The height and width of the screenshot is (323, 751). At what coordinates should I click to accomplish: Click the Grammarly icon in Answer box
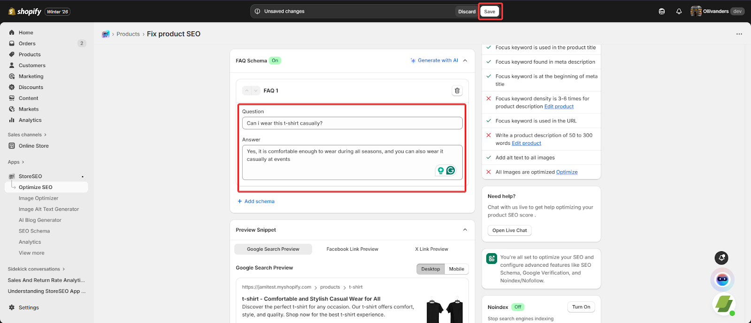451,170
